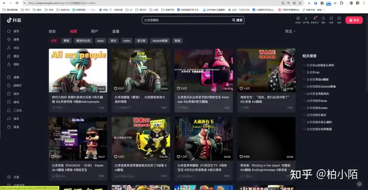Click the browser forward arrow
This screenshot has height=190, width=368.
point(10,3)
